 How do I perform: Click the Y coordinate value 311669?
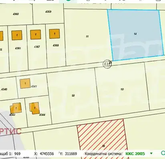71,154
